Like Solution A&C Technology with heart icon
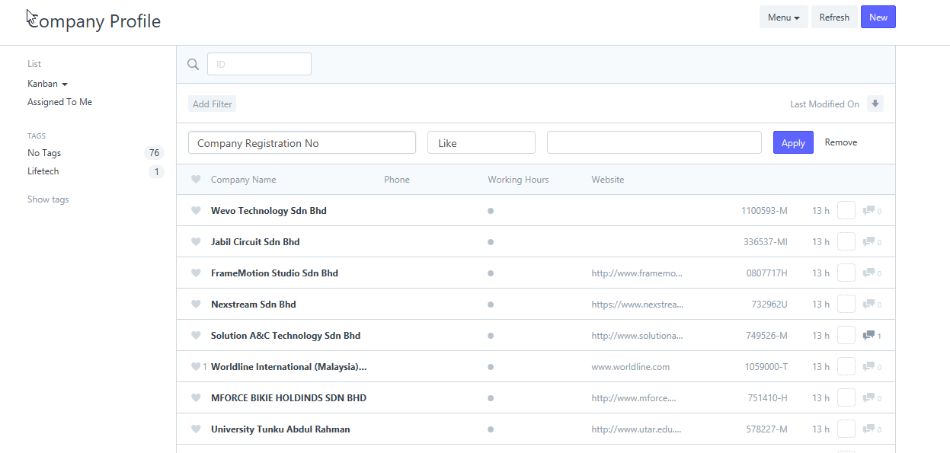The height and width of the screenshot is (453, 950). click(196, 336)
